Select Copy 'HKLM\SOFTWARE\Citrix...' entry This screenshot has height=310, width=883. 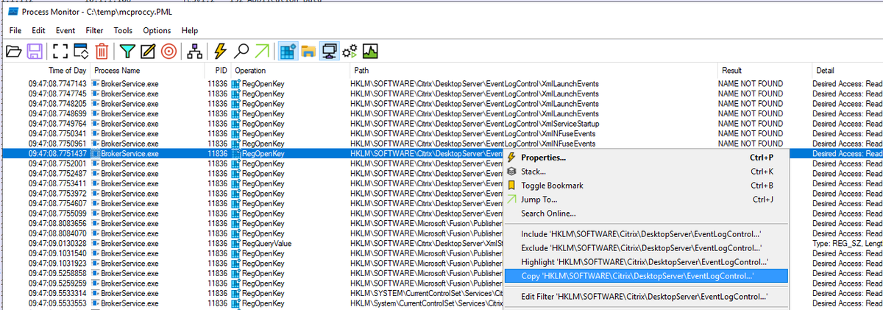pyautogui.click(x=645, y=276)
